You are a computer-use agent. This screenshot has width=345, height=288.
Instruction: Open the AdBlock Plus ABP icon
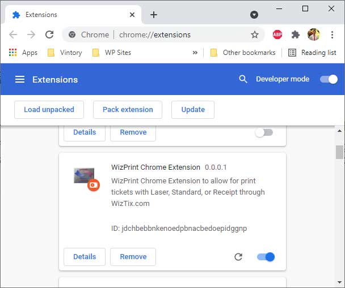click(x=277, y=35)
